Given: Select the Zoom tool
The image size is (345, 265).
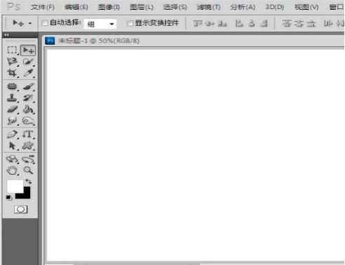Looking at the screenshot, I should coord(28,170).
